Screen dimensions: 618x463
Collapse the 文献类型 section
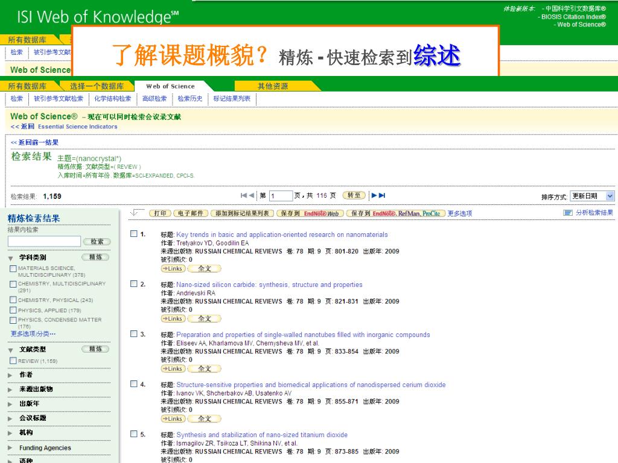coord(11,350)
